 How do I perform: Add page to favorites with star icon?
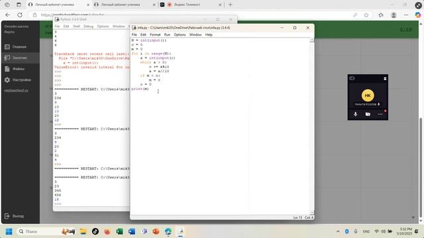click(366, 15)
